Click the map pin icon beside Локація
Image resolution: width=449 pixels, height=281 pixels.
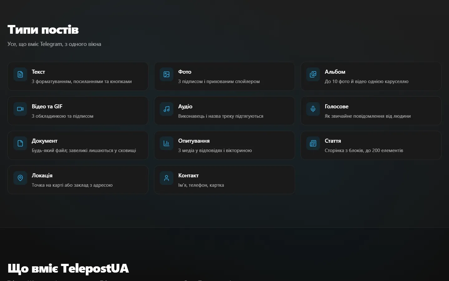[20, 178]
